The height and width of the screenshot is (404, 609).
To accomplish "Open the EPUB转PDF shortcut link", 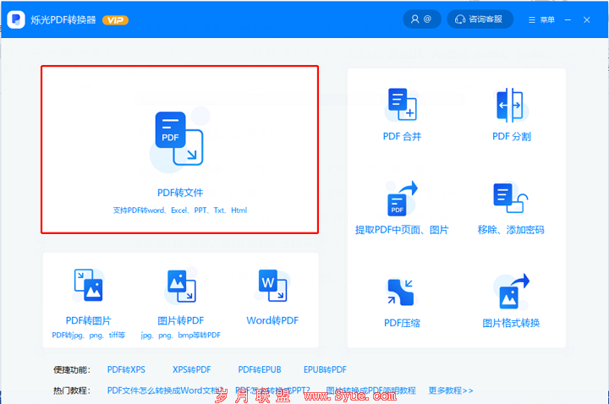I will pos(325,369).
